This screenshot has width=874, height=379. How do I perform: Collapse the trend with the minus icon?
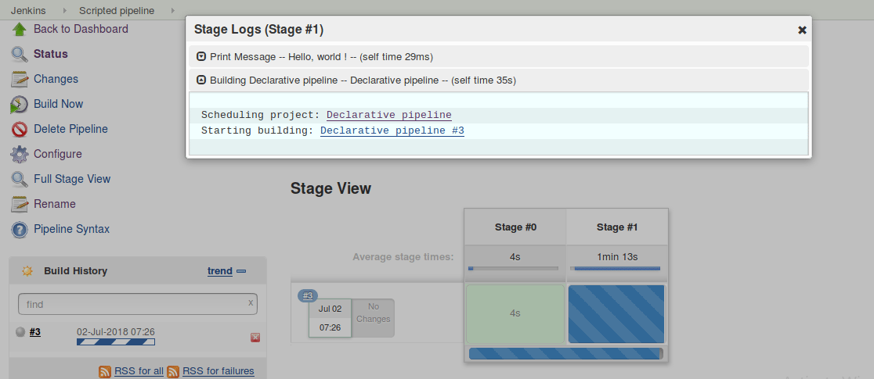240,271
